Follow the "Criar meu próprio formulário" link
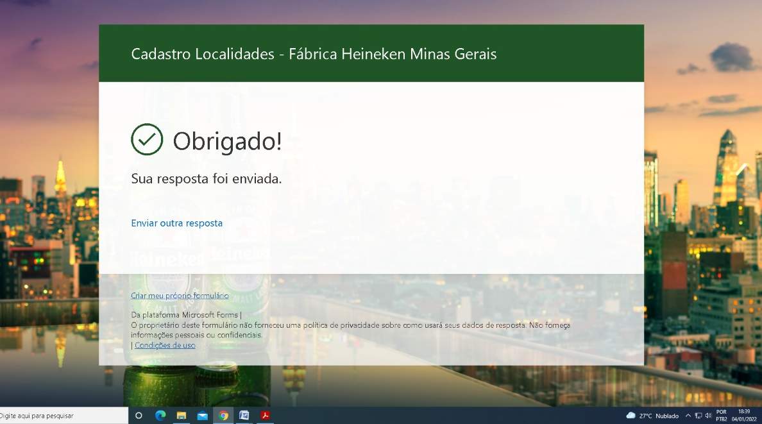Viewport: 762px width, 424px height. point(180,296)
